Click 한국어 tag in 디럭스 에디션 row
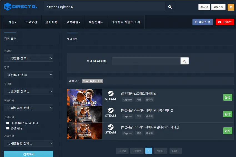This screenshot has height=157, width=236. click(x=149, y=116)
